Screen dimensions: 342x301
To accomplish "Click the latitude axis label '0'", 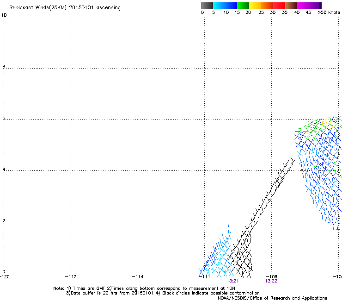I will pos(4,272).
